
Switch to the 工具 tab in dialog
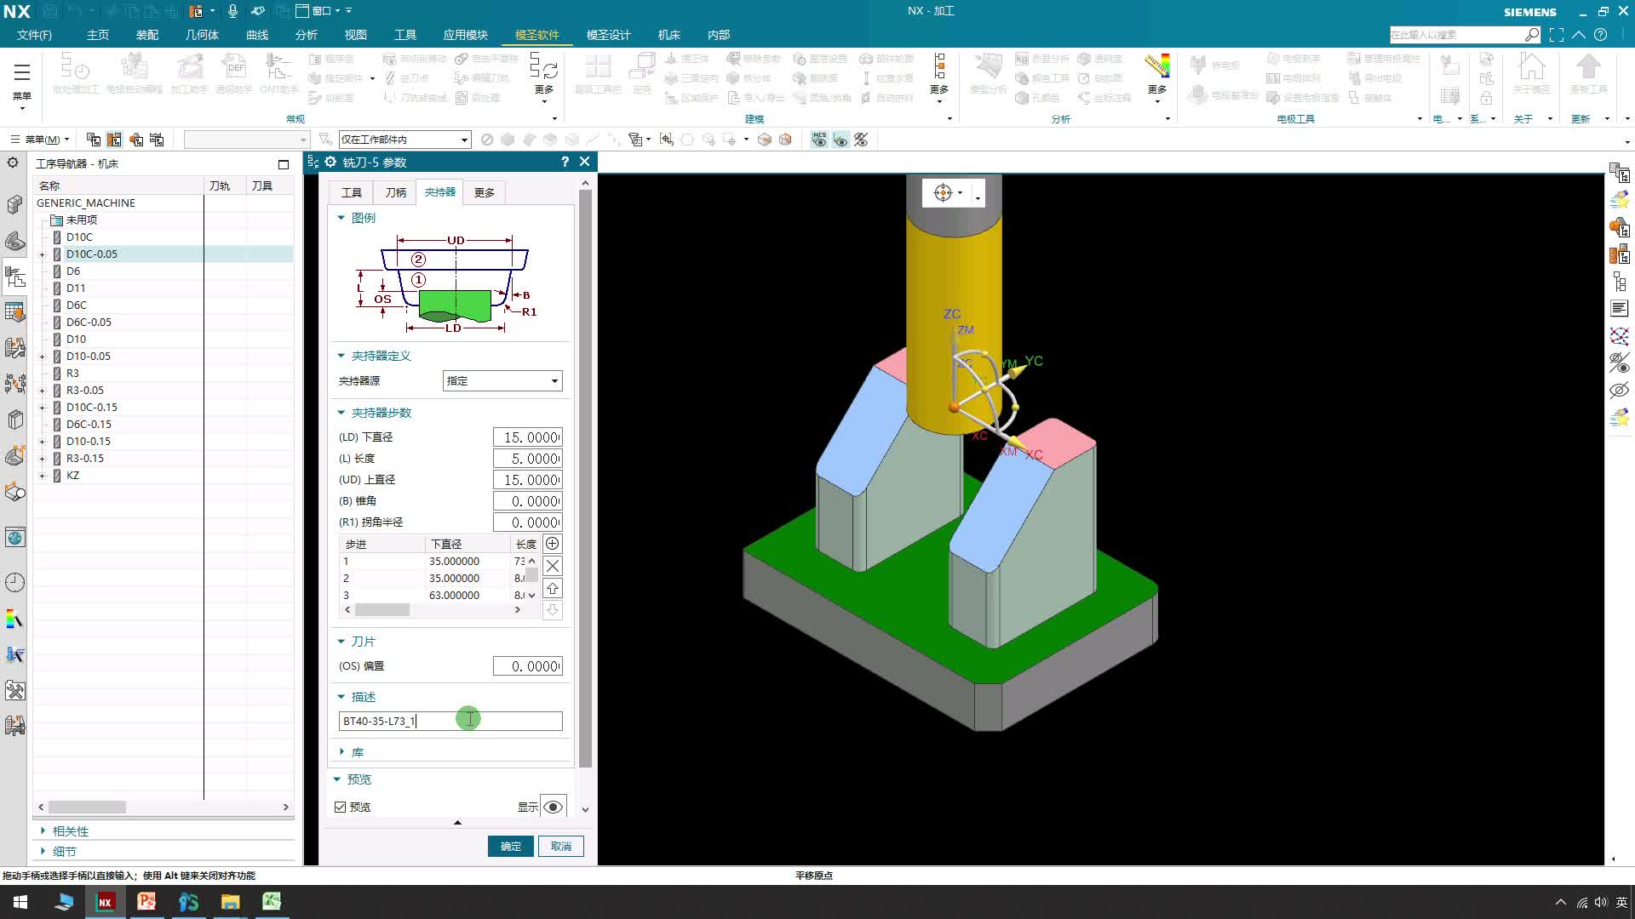click(x=352, y=193)
